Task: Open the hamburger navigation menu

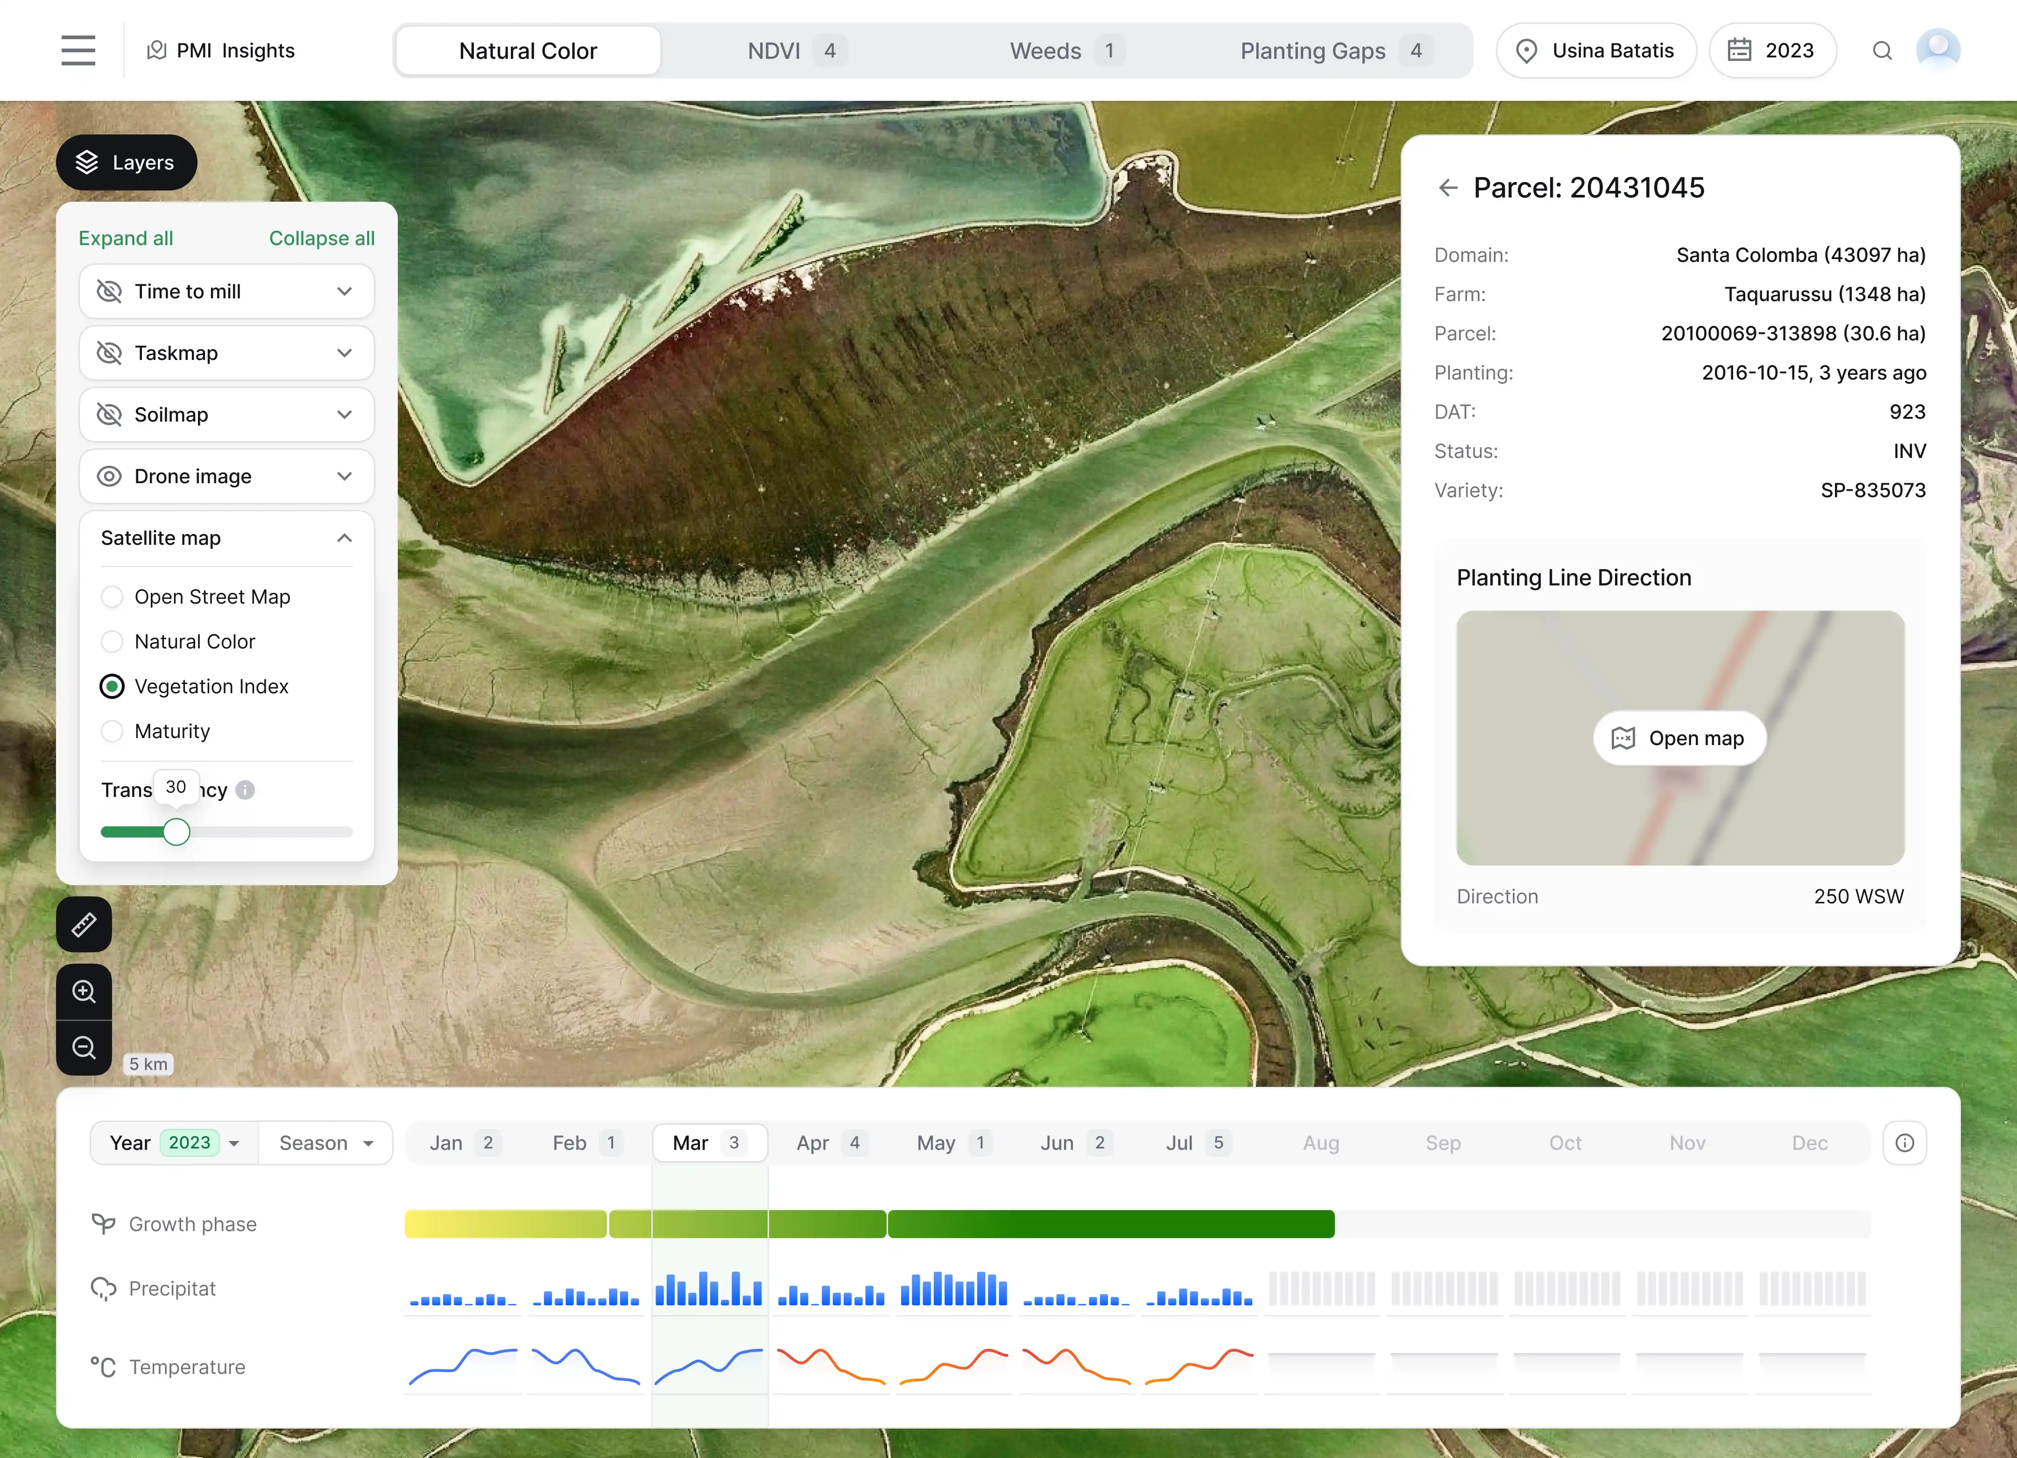Action: [x=78, y=50]
